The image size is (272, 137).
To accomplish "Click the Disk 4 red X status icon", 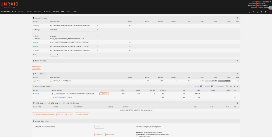I will pos(34,51).
